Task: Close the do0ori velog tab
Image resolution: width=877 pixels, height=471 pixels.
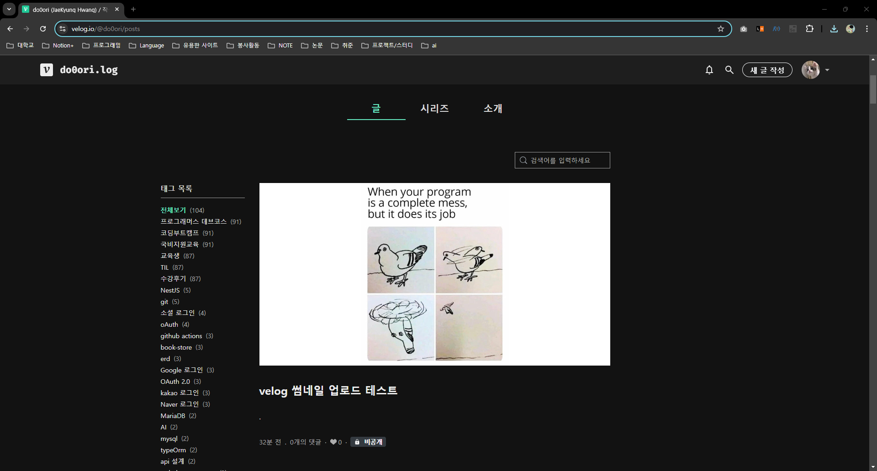Action: tap(117, 9)
